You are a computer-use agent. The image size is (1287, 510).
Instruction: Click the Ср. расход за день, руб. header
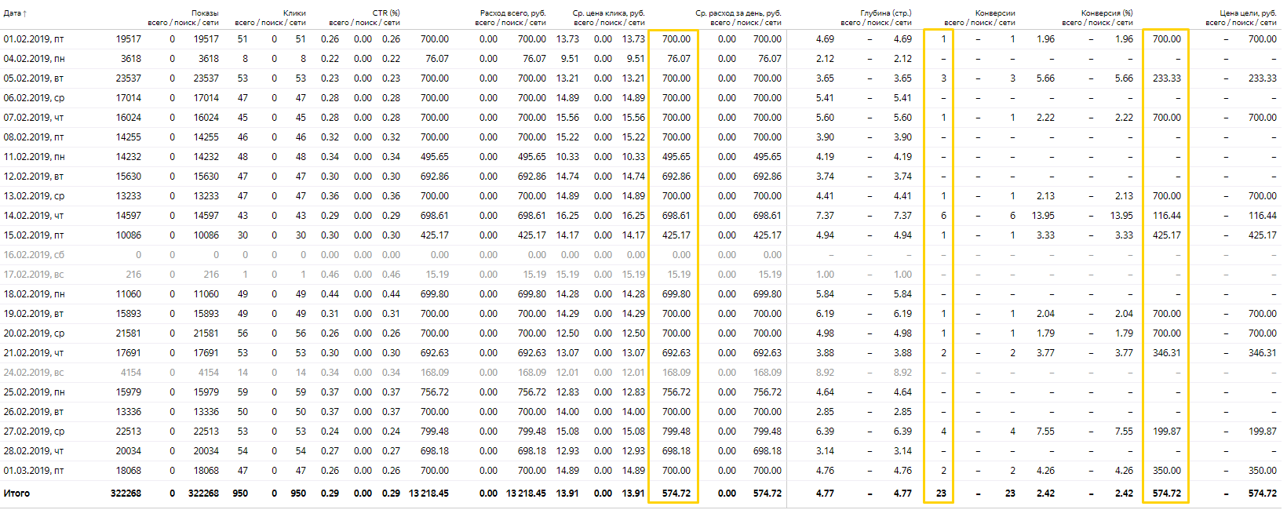738,13
